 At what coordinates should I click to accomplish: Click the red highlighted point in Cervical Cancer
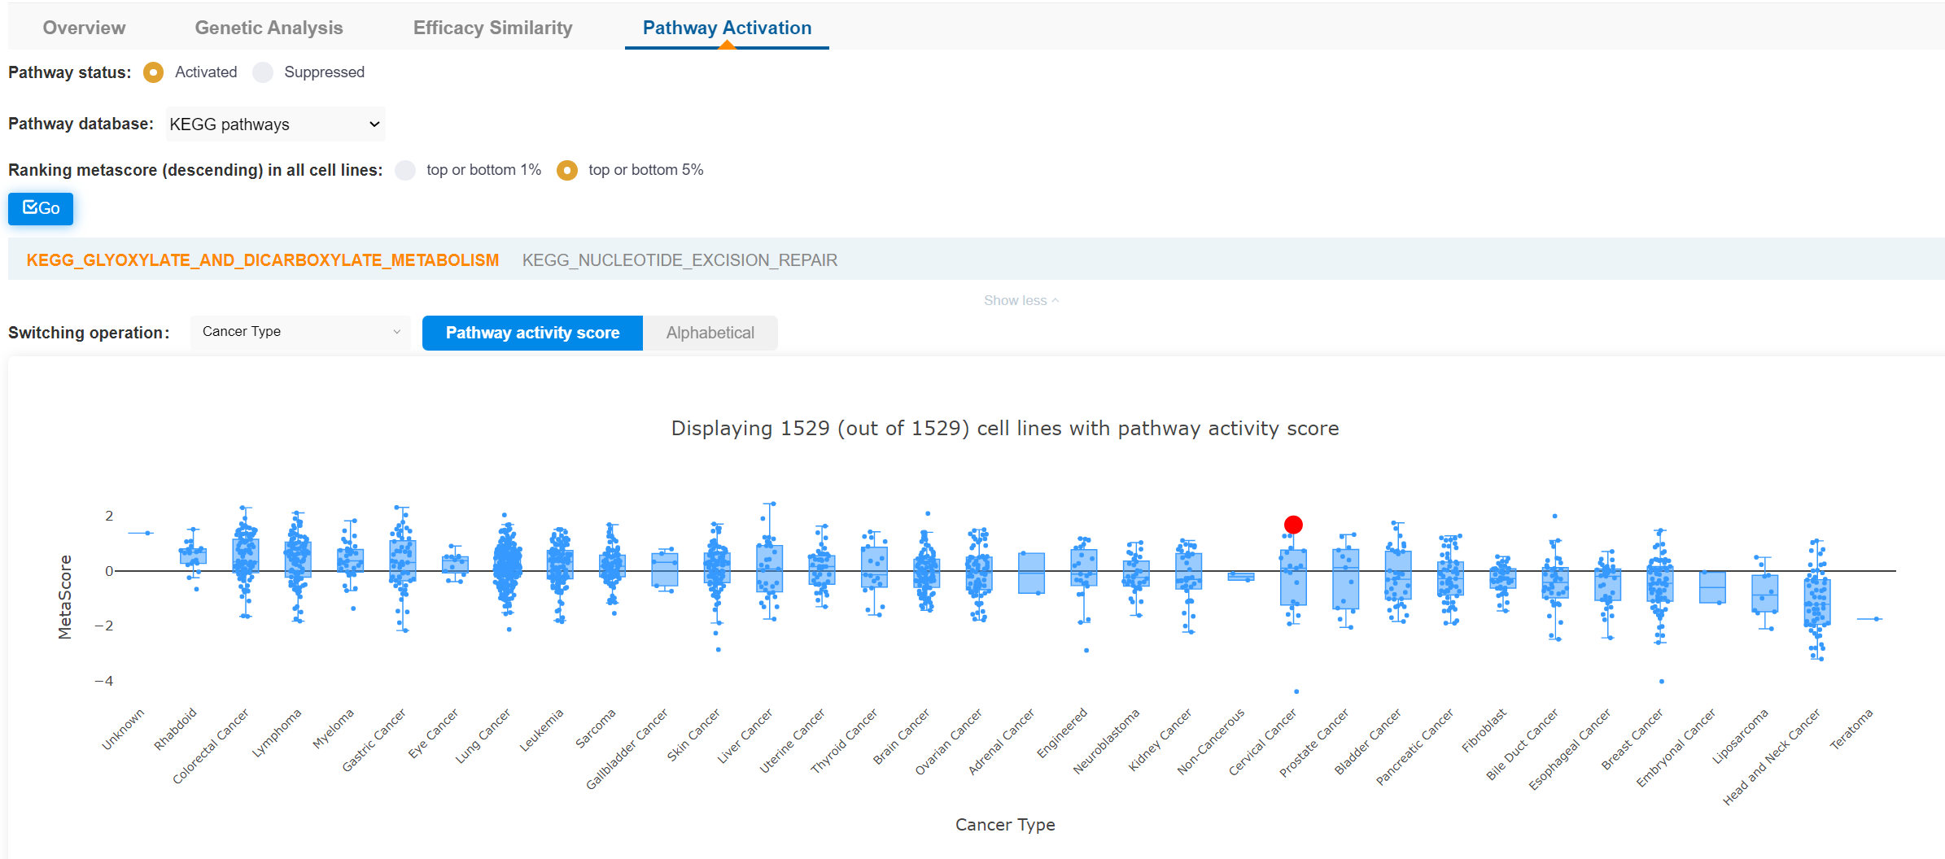click(x=1293, y=525)
